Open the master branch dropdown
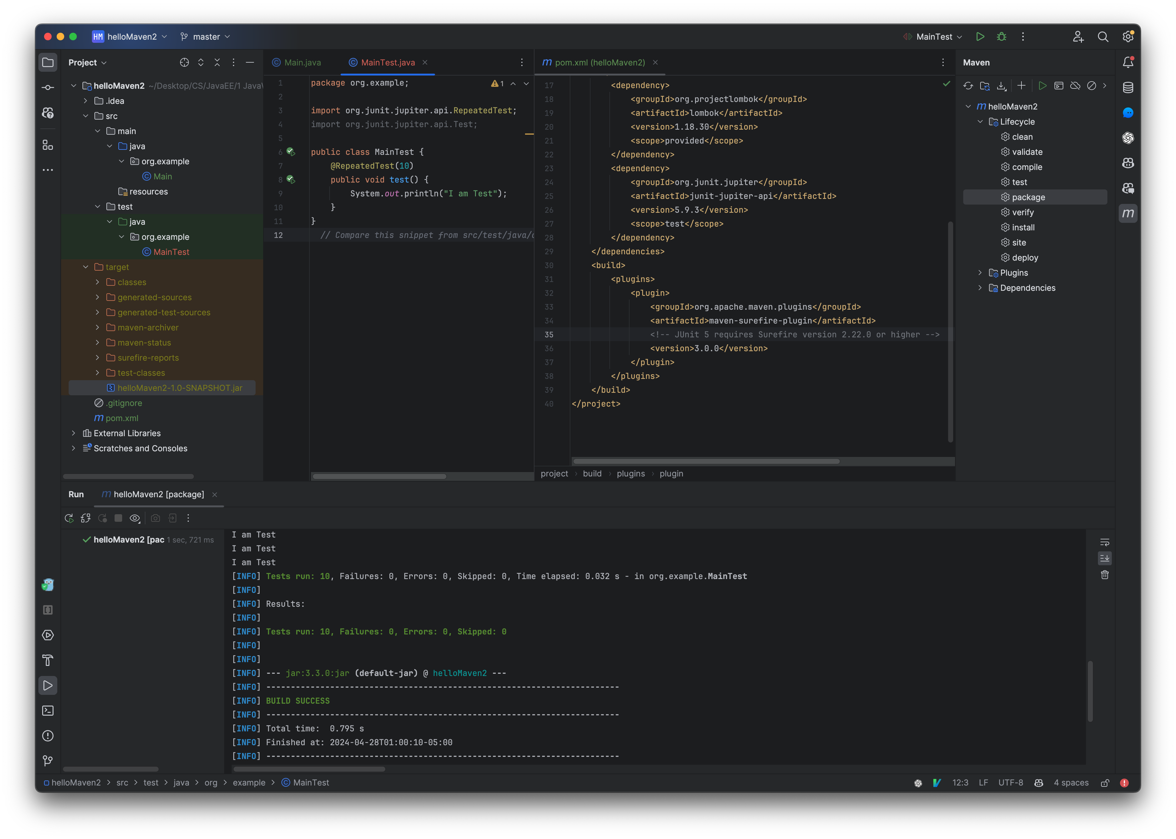This screenshot has height=839, width=1176. pos(205,36)
